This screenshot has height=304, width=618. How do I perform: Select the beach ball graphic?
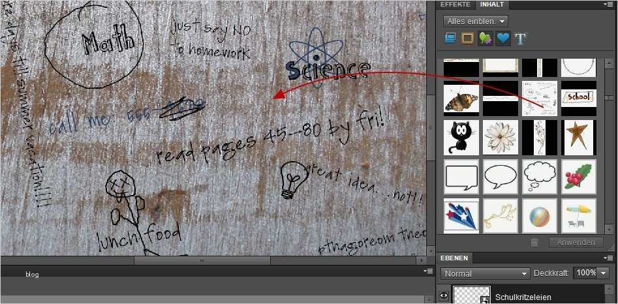click(x=540, y=215)
